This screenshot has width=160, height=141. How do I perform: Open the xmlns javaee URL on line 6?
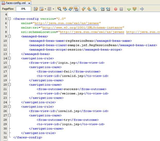click(x=67, y=23)
